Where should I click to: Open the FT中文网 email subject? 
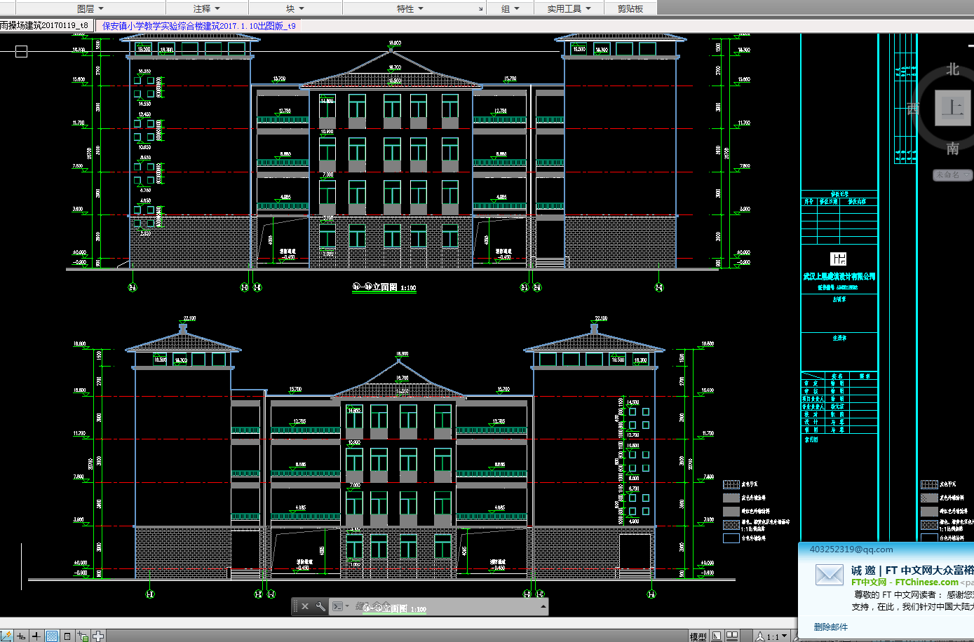coord(912,570)
